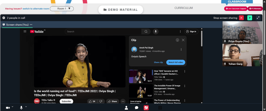Close the YouTube Clip panel
The height and width of the screenshot is (111, 266).
[x=183, y=40]
